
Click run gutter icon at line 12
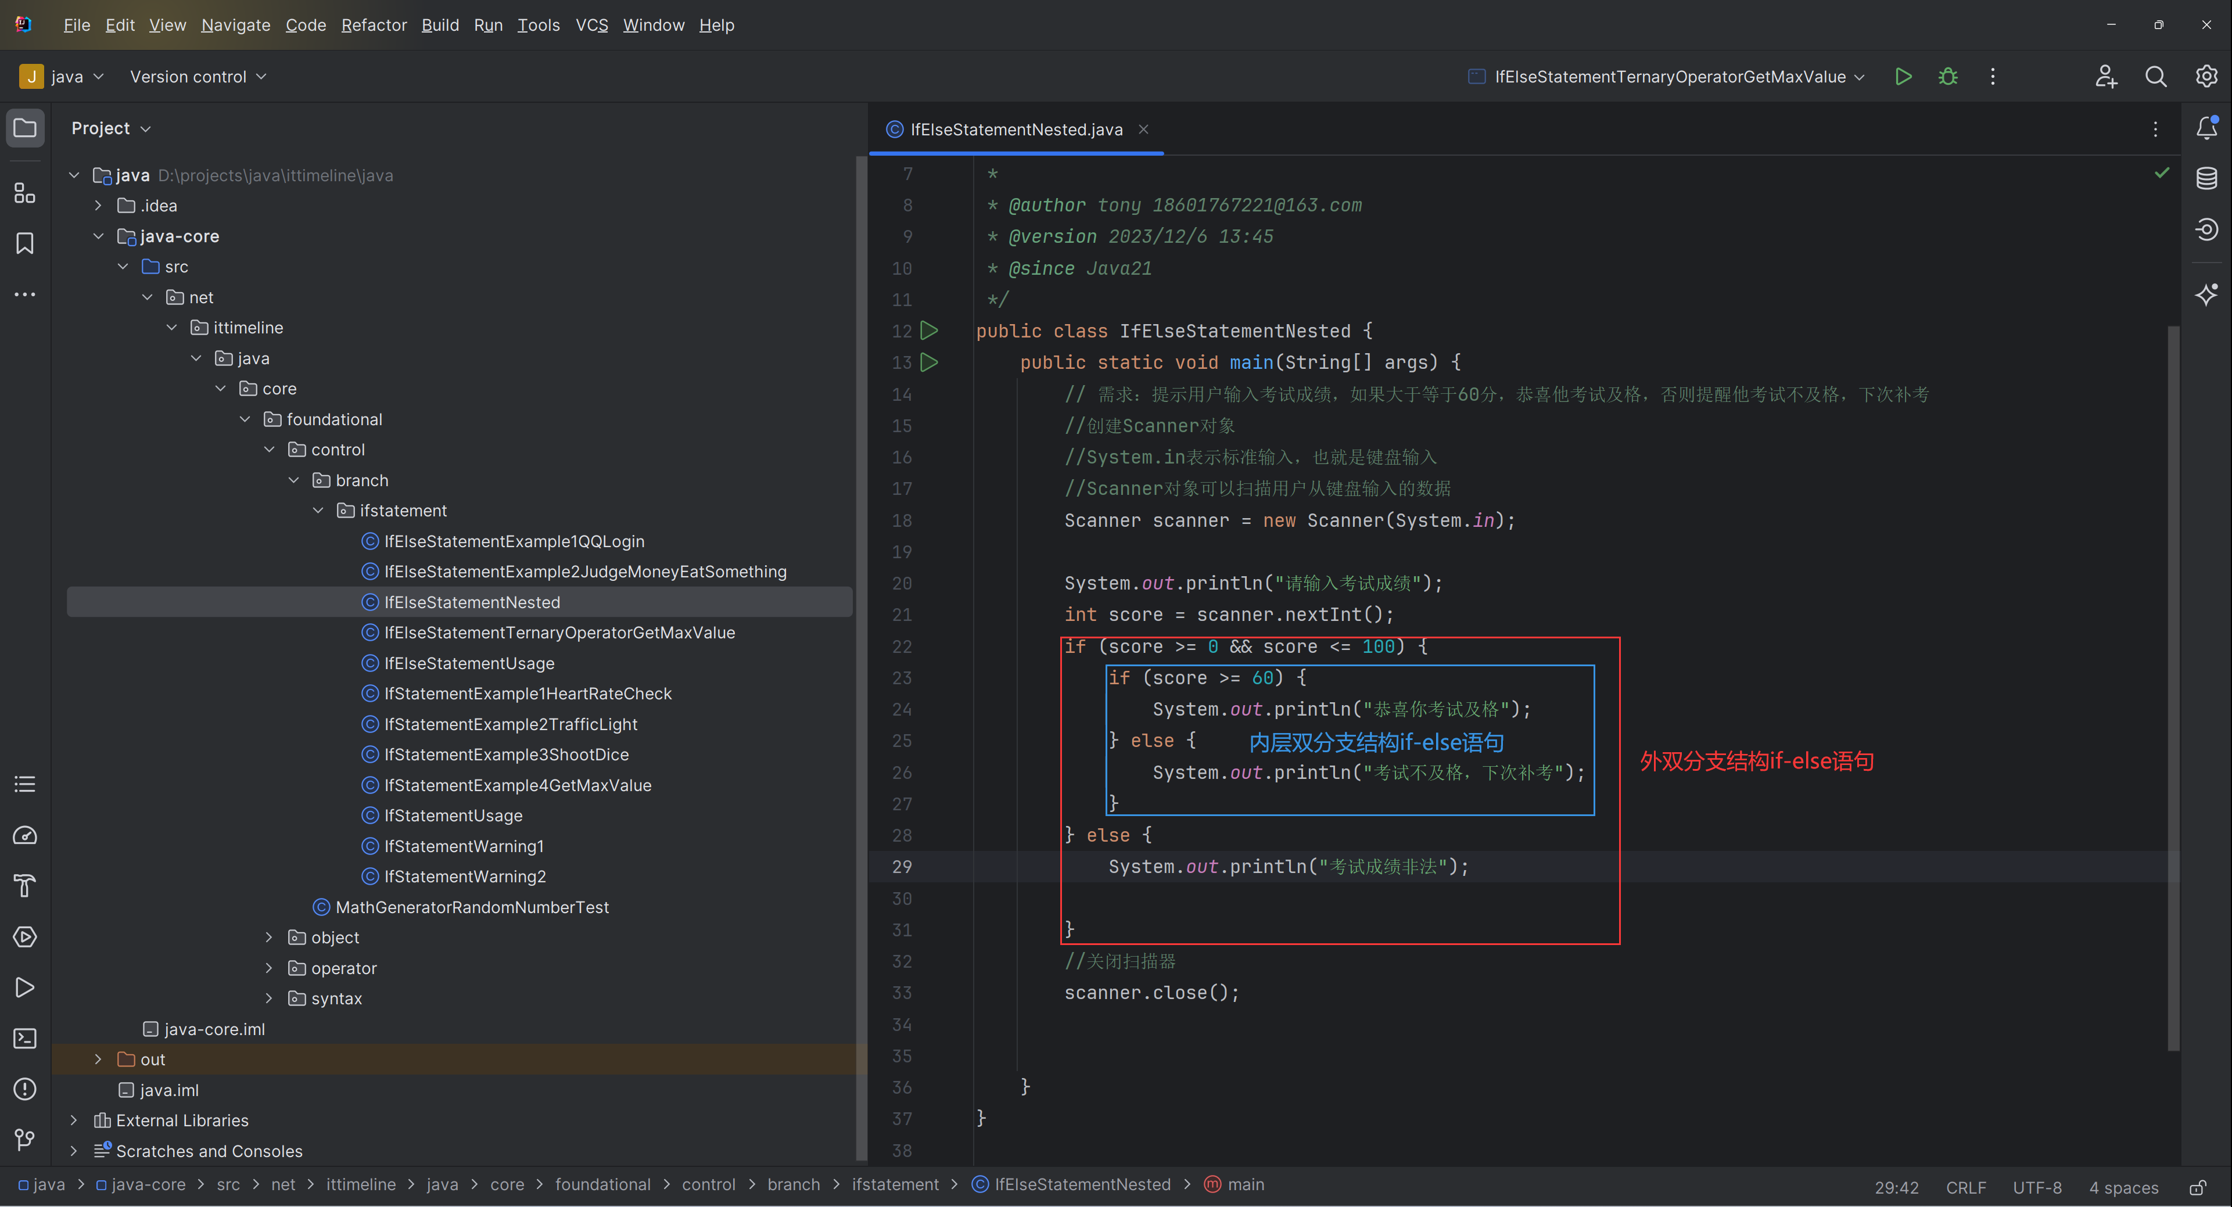pyautogui.click(x=929, y=331)
